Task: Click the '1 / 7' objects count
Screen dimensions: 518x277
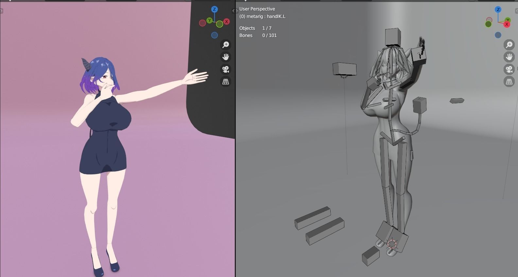Action: [267, 28]
